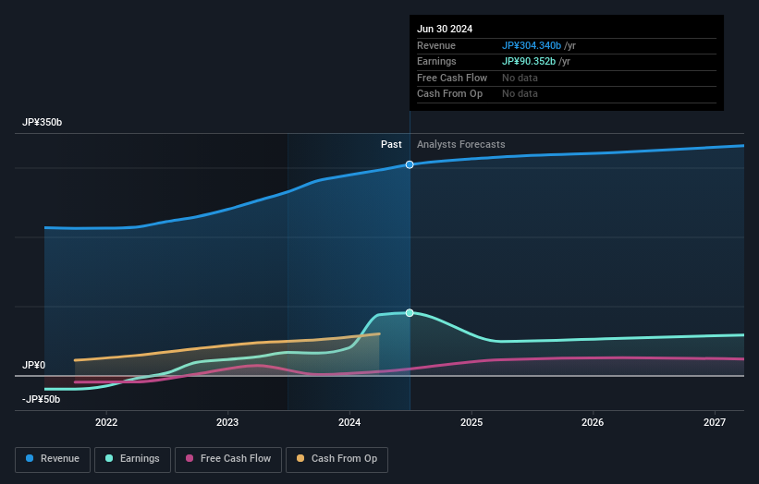Click No data next to Free Cash Flow
The image size is (759, 484).
(x=520, y=78)
